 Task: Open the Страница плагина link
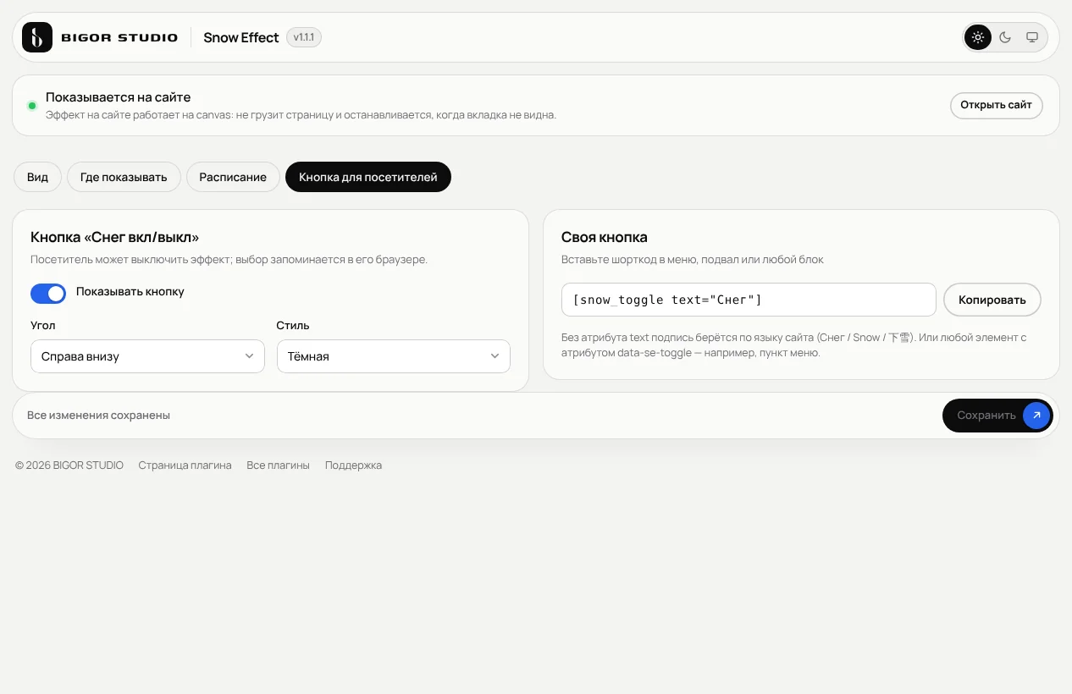click(x=185, y=465)
